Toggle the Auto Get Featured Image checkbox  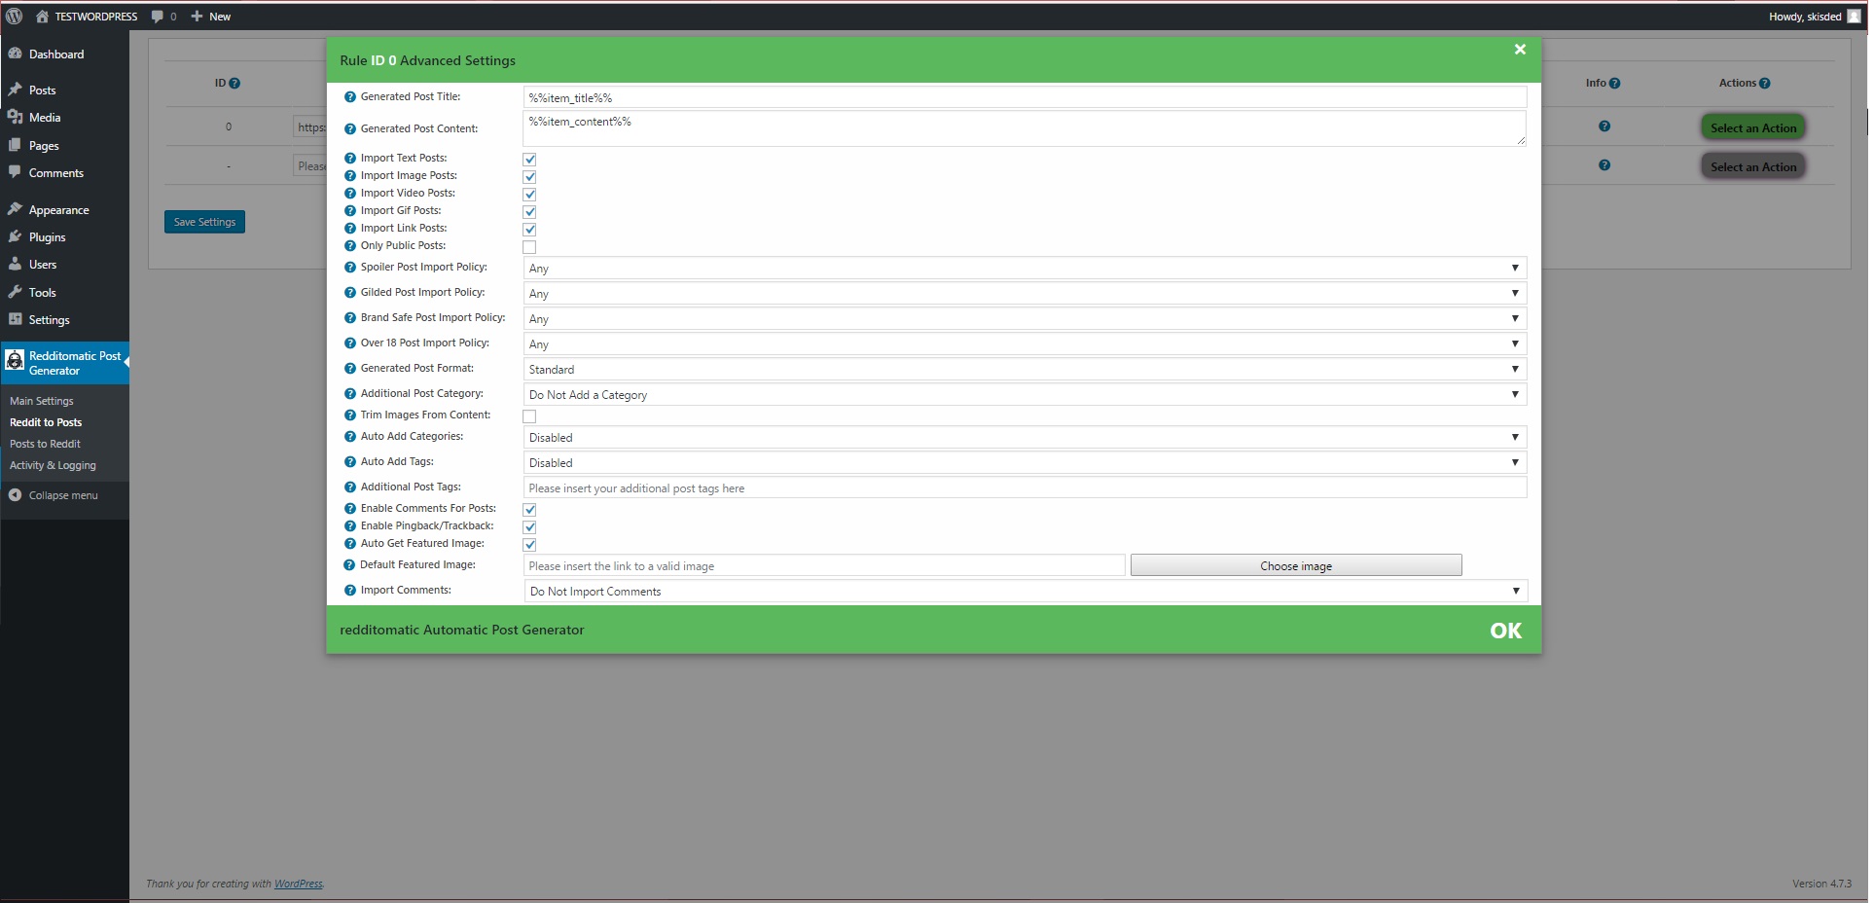click(530, 545)
